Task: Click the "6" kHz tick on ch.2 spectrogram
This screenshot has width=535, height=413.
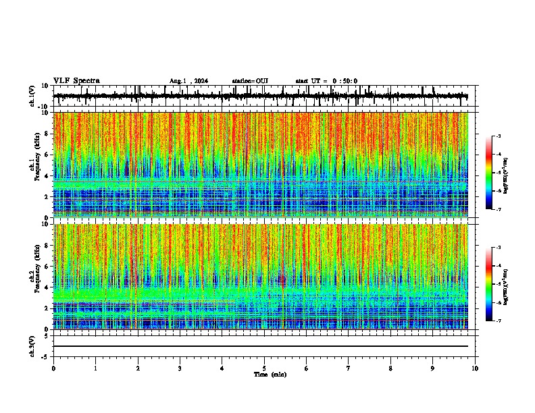Action: pos(47,267)
